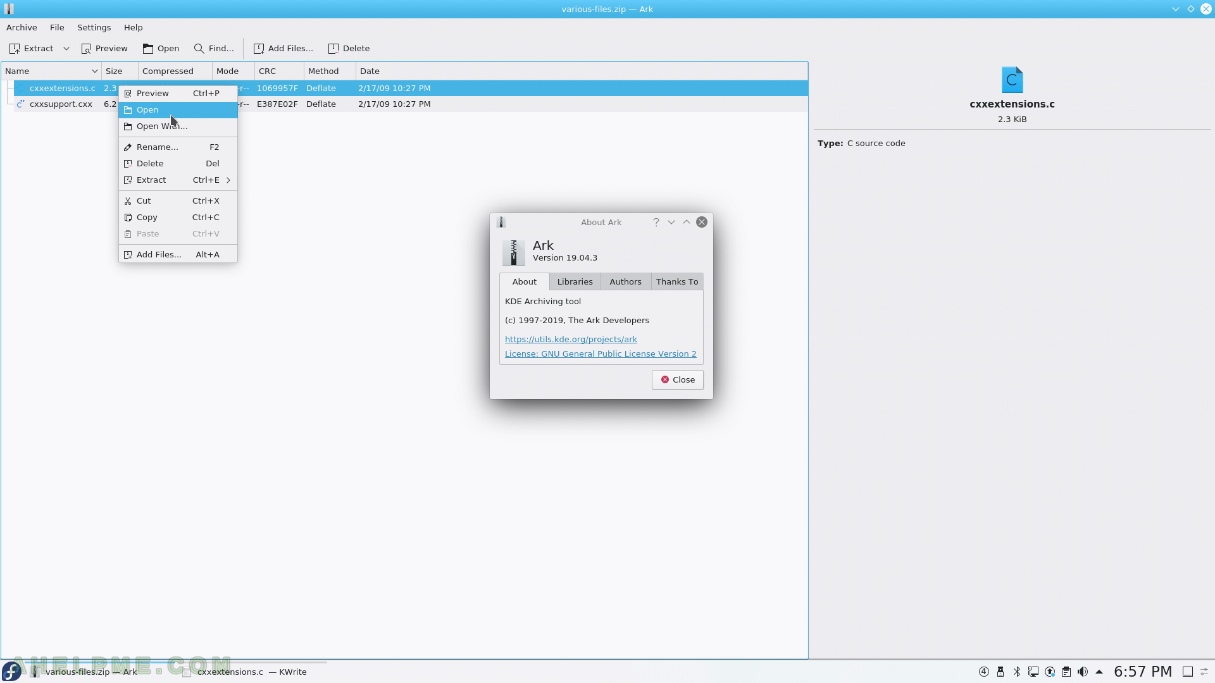This screenshot has height=683, width=1215.
Task: Open the utils.kde.org/projects/ark link
Action: click(x=571, y=340)
